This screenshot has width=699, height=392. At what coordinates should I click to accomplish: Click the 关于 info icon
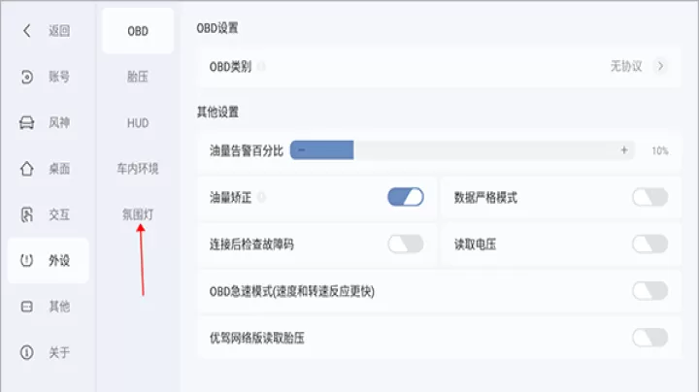[x=27, y=352]
